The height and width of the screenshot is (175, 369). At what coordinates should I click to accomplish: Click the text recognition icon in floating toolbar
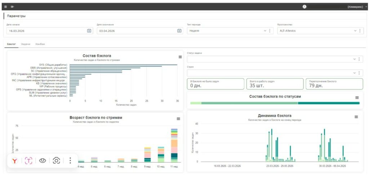tap(28, 161)
